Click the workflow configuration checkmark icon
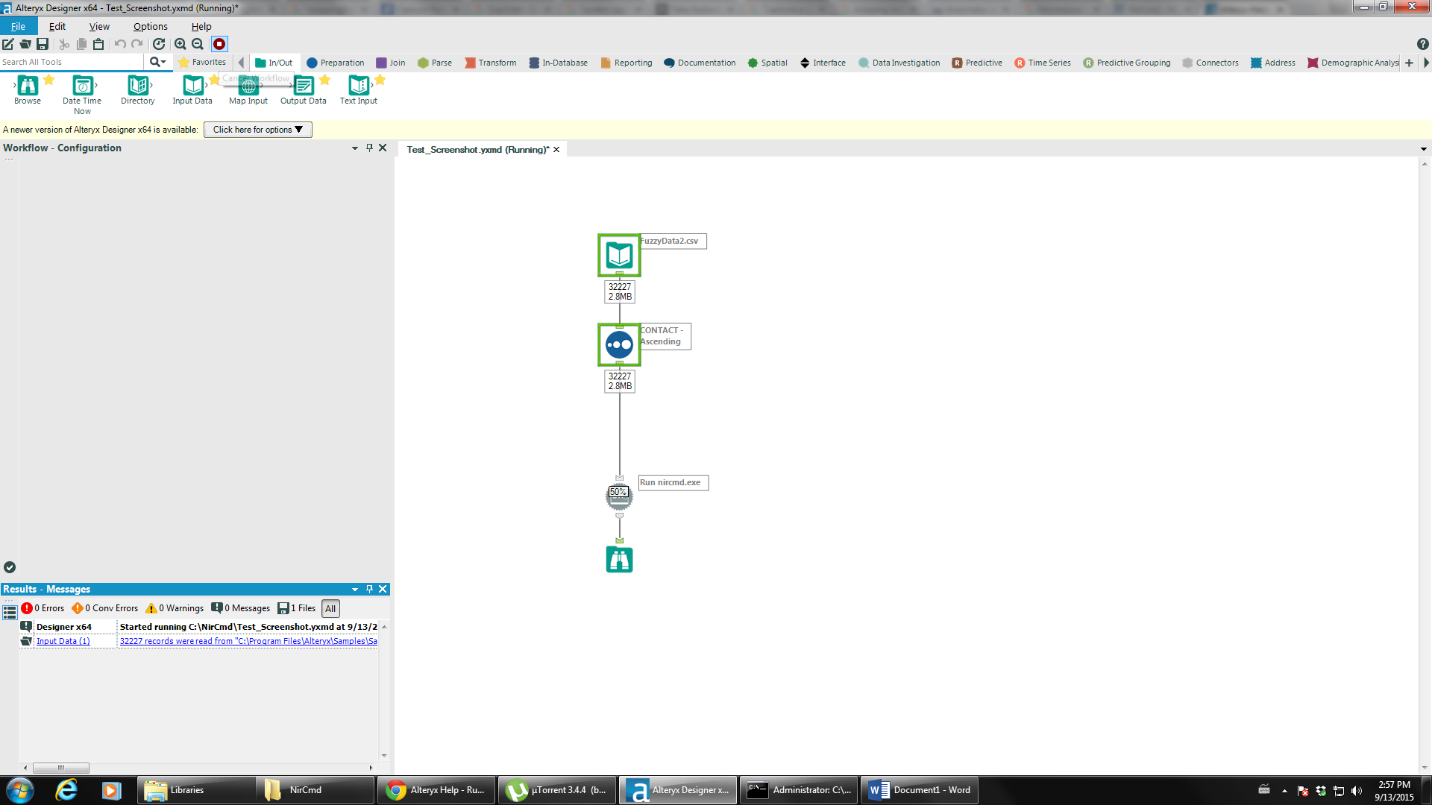 click(x=10, y=567)
